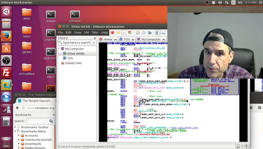
Task: Expand the Bookmarks Toolbar tree node
Action: pyautogui.click(x=15, y=127)
